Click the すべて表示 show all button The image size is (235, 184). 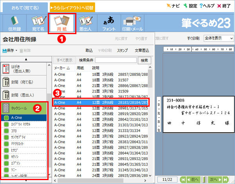tap(65, 60)
